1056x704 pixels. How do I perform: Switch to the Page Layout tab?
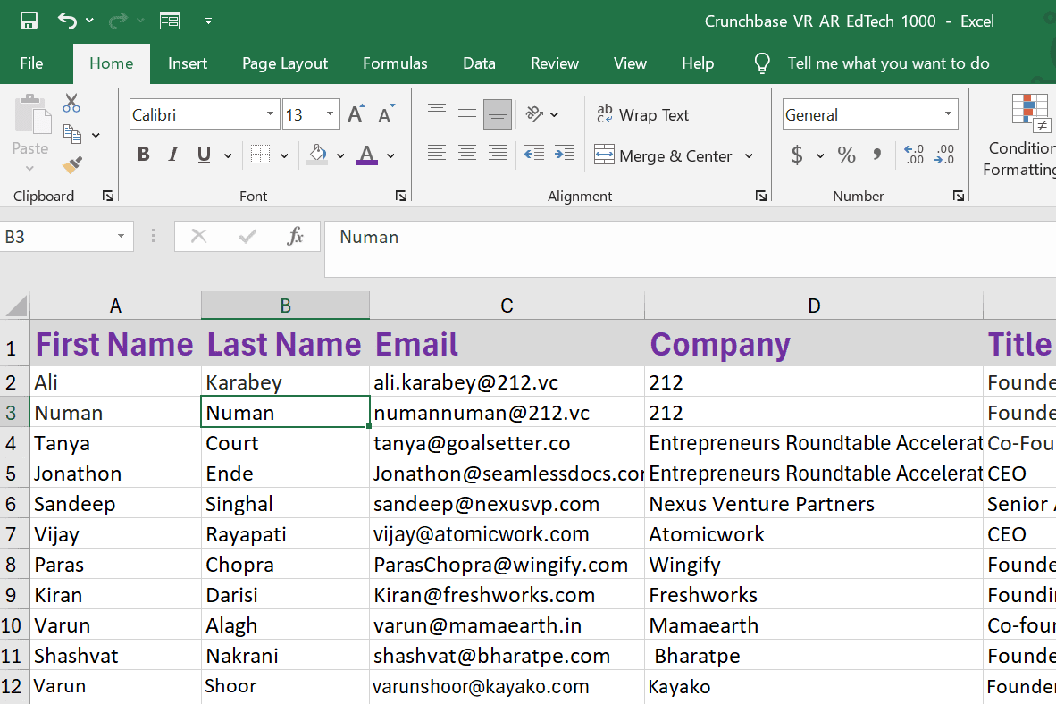coord(285,63)
